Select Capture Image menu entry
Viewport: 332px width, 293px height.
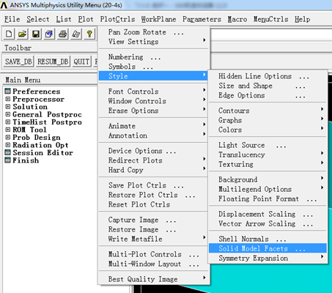(154, 220)
